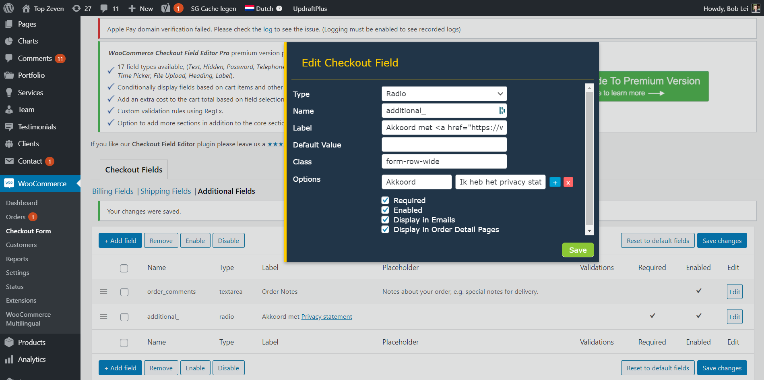Image resolution: width=764 pixels, height=380 pixels.
Task: Click into the Default Value input field
Action: click(x=444, y=144)
